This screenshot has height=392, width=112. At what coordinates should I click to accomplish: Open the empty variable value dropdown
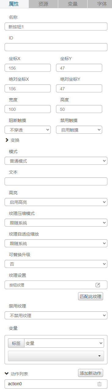coord(56,356)
